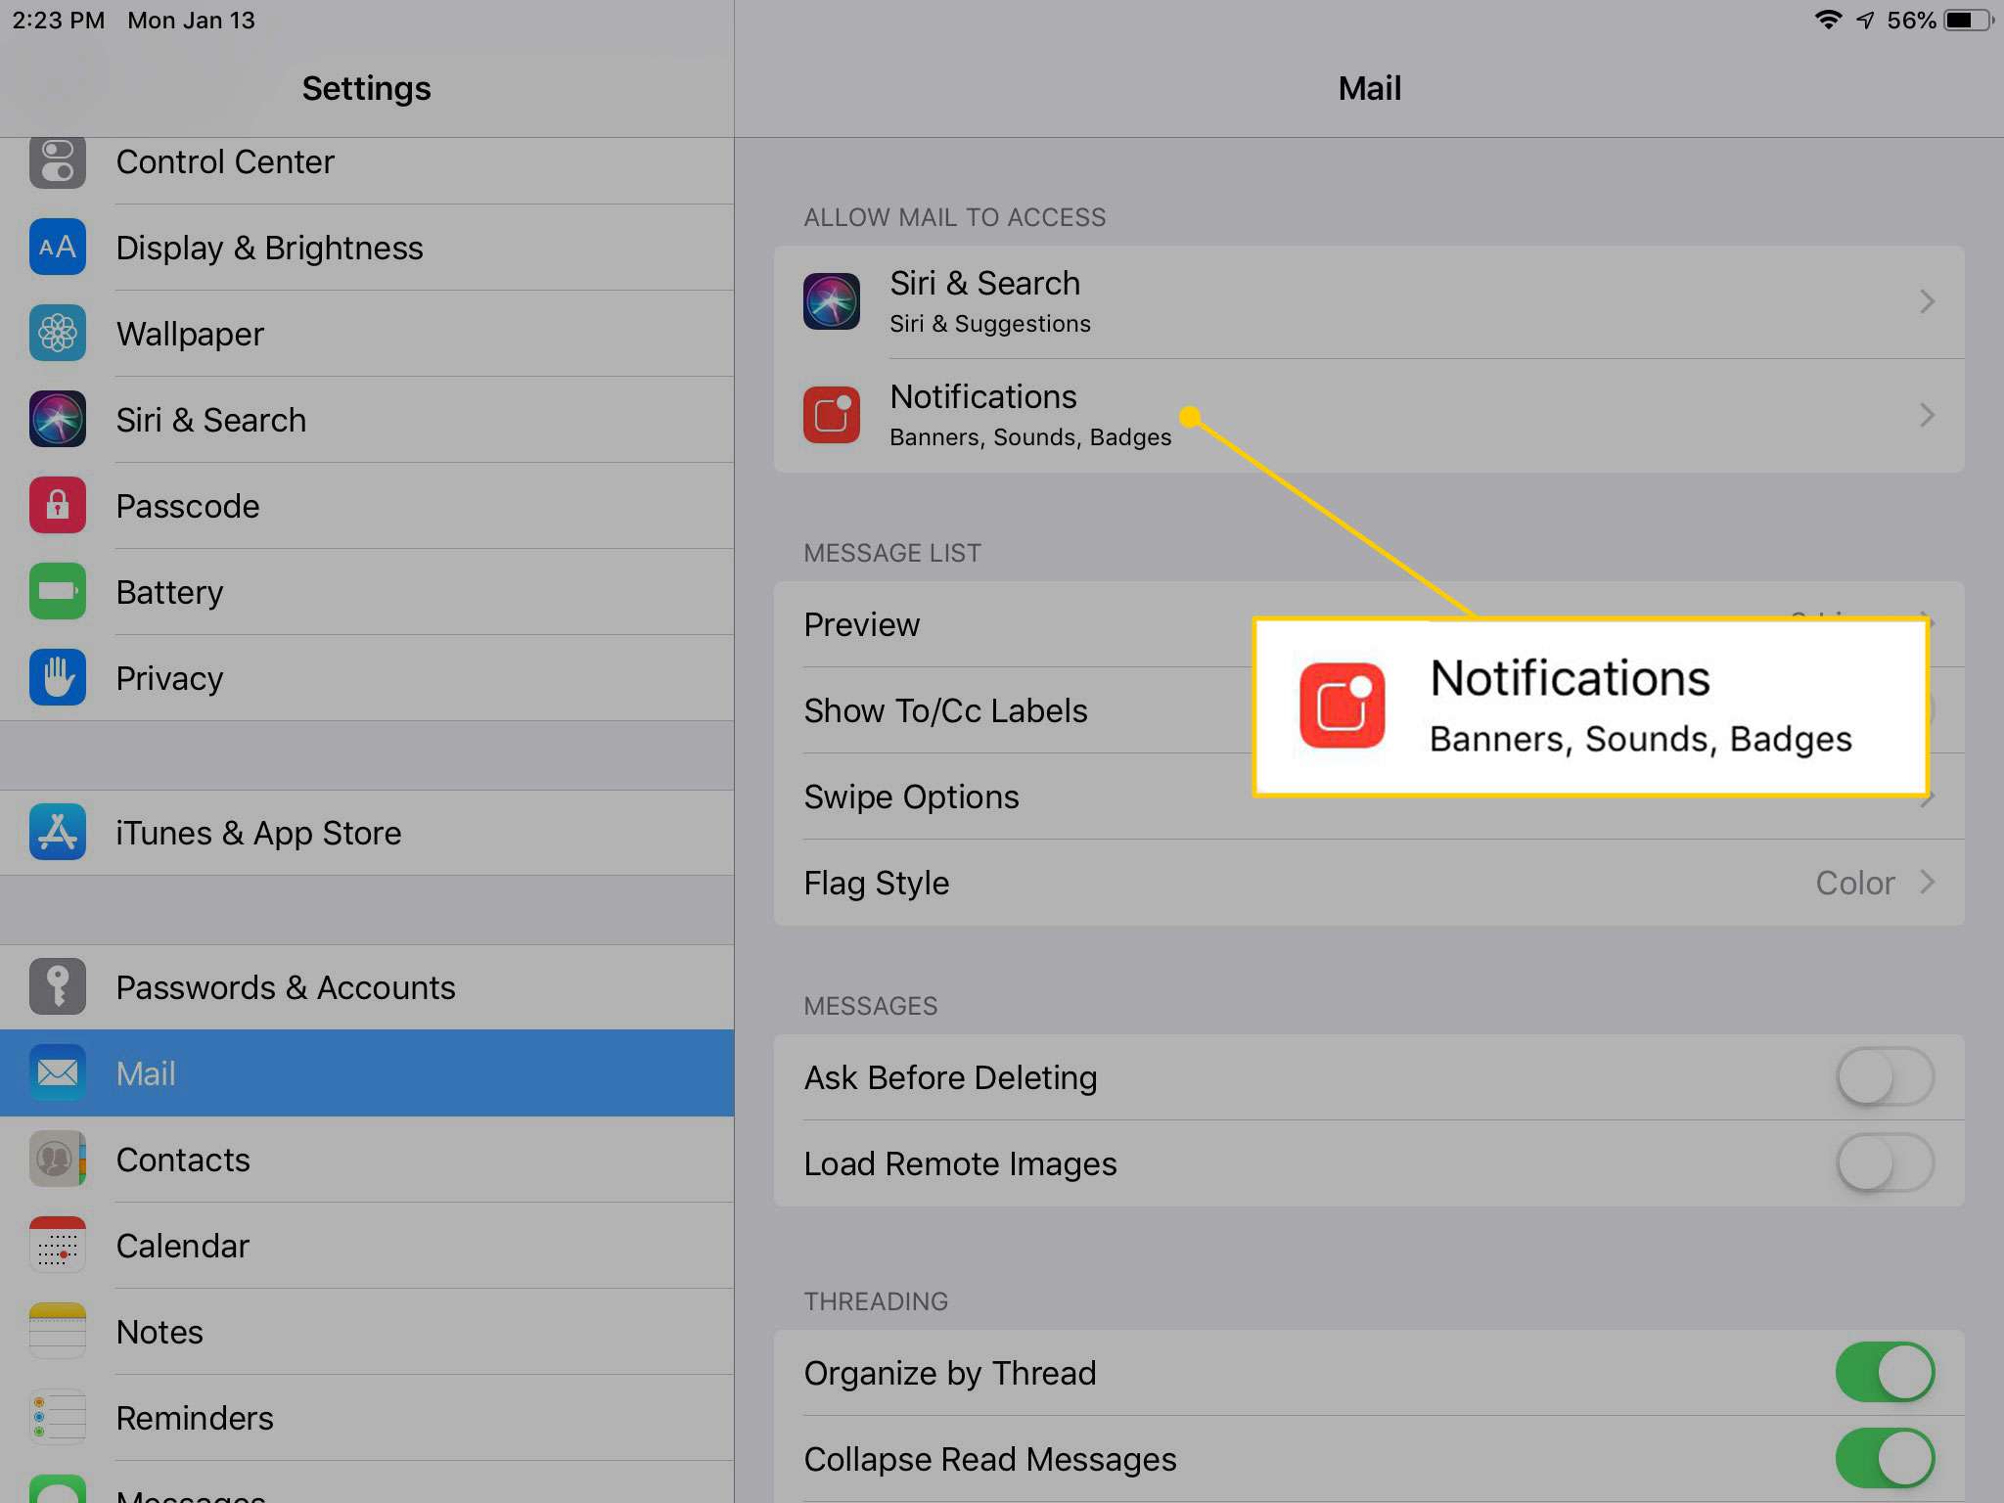Tap the battery indicator in status bar
The image size is (2004, 1503).
pyautogui.click(x=1969, y=21)
